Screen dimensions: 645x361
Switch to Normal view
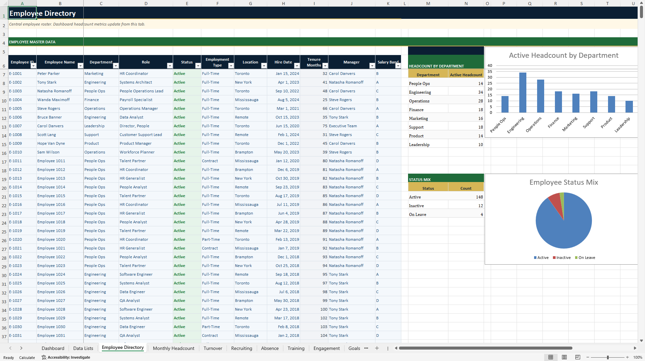(551, 357)
